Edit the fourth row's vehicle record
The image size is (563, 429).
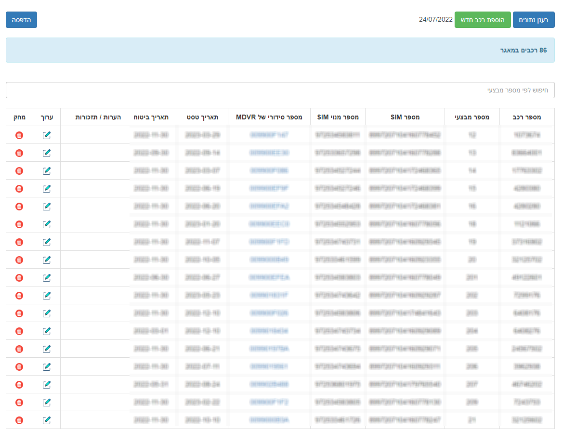(x=47, y=189)
